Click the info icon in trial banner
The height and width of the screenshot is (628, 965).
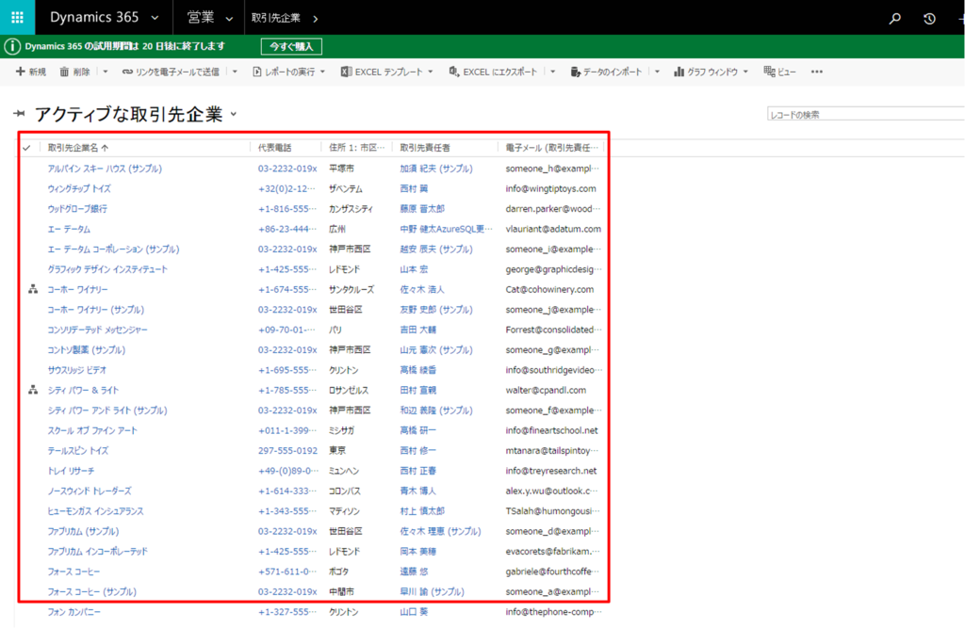coord(12,46)
